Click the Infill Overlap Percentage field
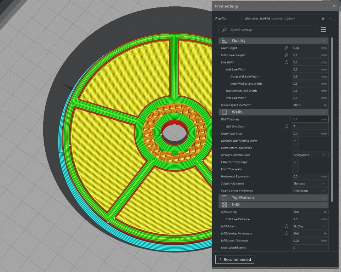 point(310,233)
